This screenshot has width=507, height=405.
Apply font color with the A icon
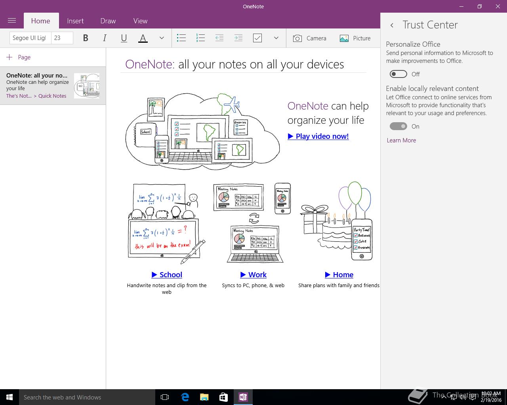[143, 38]
